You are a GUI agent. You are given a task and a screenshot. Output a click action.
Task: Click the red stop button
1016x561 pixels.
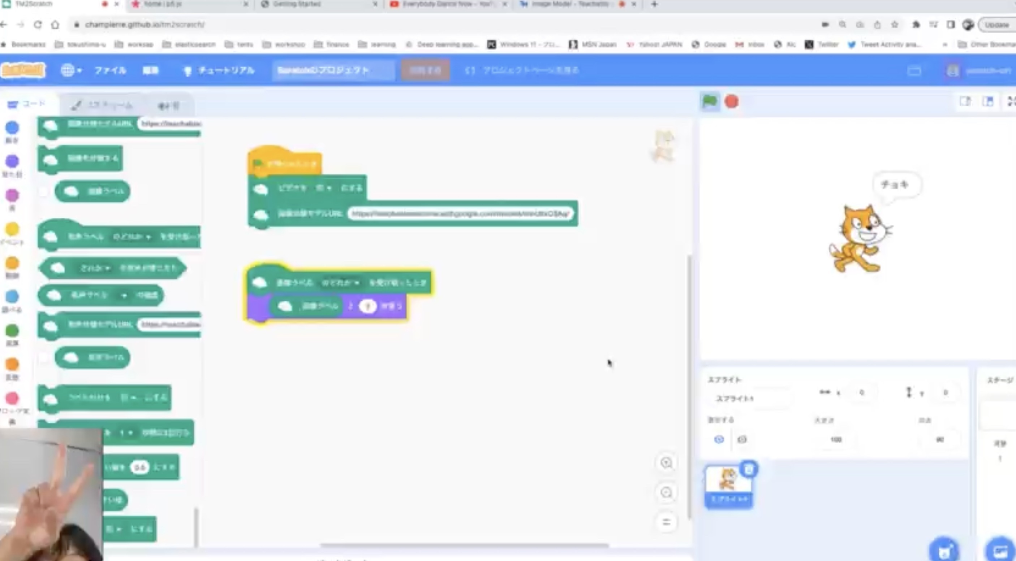click(x=732, y=102)
